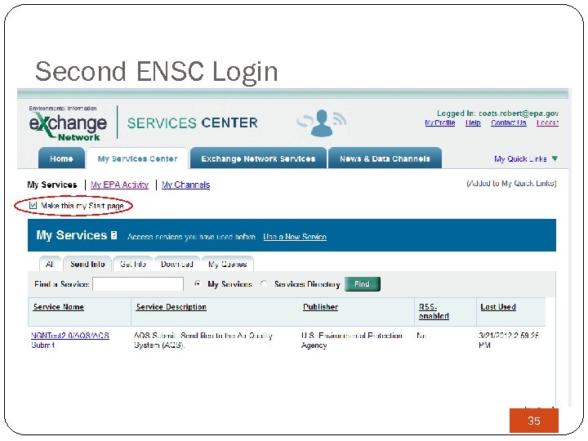
Task: Switch to the My Queries tab
Action: (x=228, y=264)
